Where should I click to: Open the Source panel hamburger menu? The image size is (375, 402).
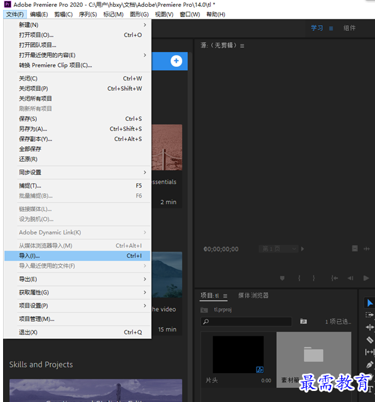pos(242,46)
